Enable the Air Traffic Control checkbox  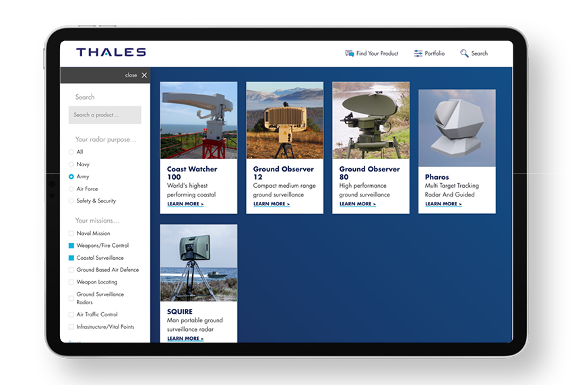point(71,314)
